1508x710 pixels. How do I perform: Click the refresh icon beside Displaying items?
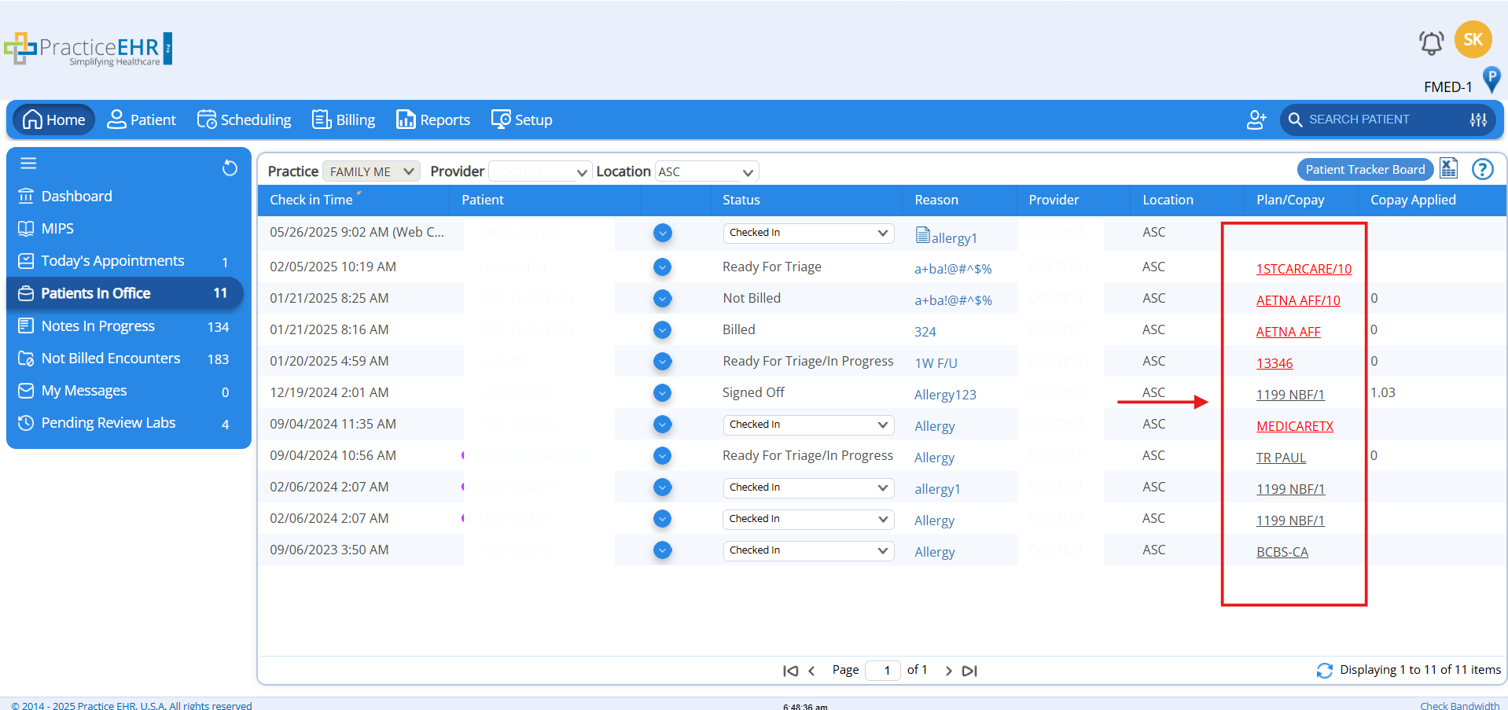[1324, 670]
